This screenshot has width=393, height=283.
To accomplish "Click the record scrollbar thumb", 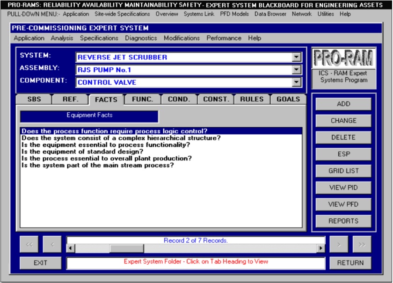I will point(127,248).
